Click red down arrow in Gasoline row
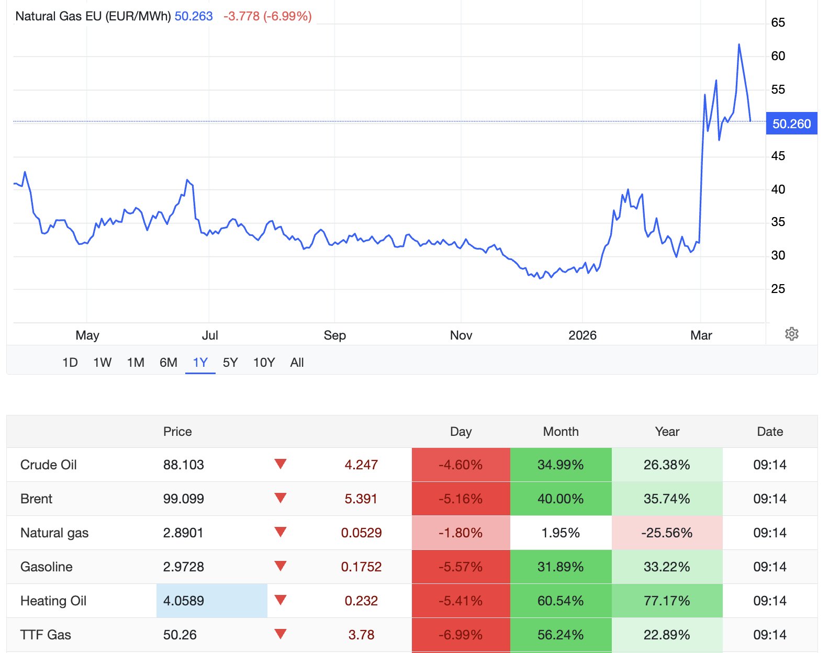This screenshot has width=829, height=653. pyautogui.click(x=281, y=566)
